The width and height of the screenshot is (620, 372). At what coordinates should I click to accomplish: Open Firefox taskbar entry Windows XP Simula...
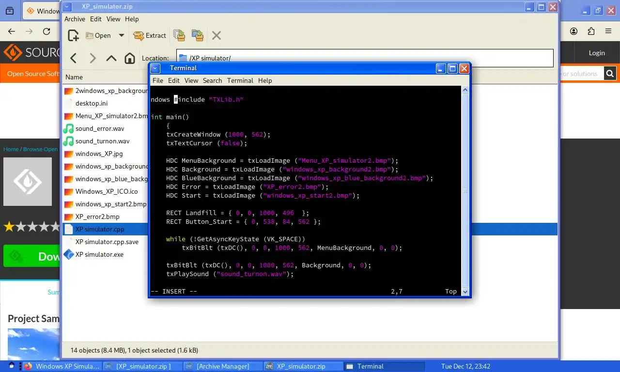(x=62, y=366)
